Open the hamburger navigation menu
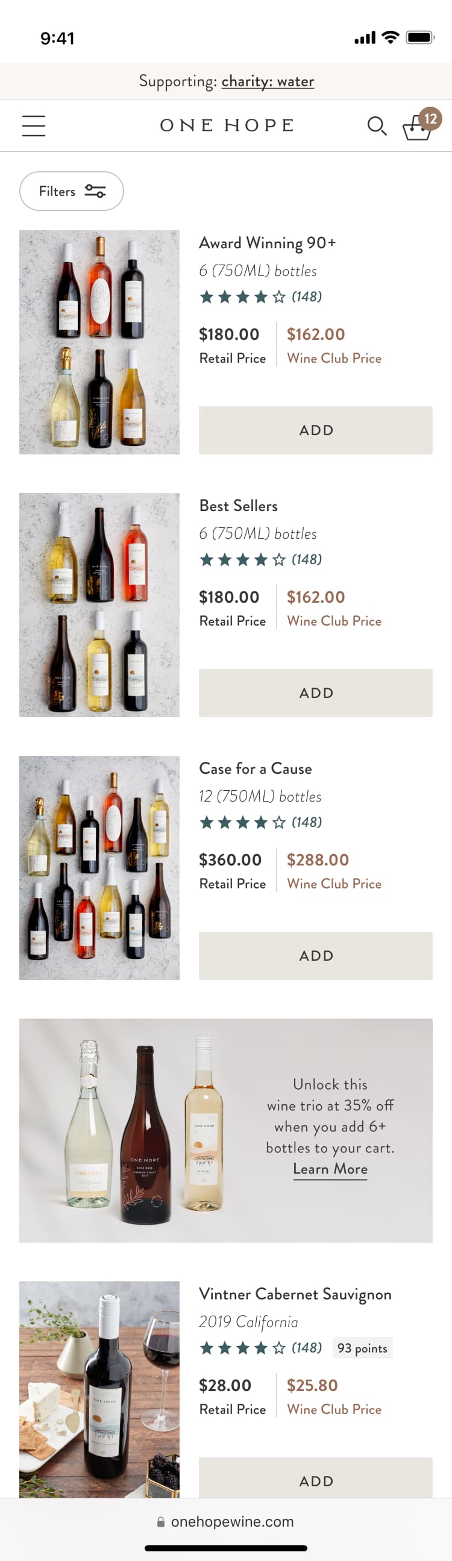The width and height of the screenshot is (452, 1561). [x=33, y=125]
